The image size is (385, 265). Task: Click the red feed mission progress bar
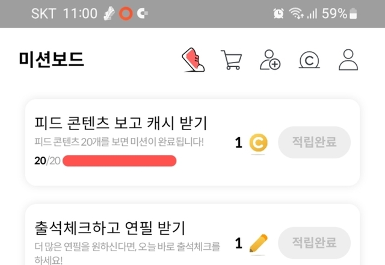(119, 161)
